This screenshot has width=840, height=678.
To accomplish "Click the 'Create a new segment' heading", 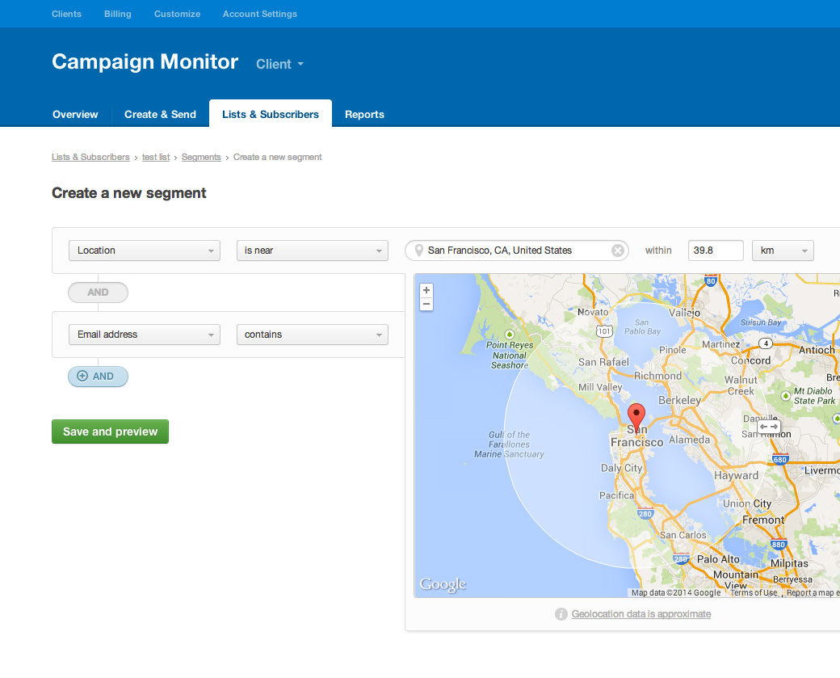I will [x=129, y=193].
